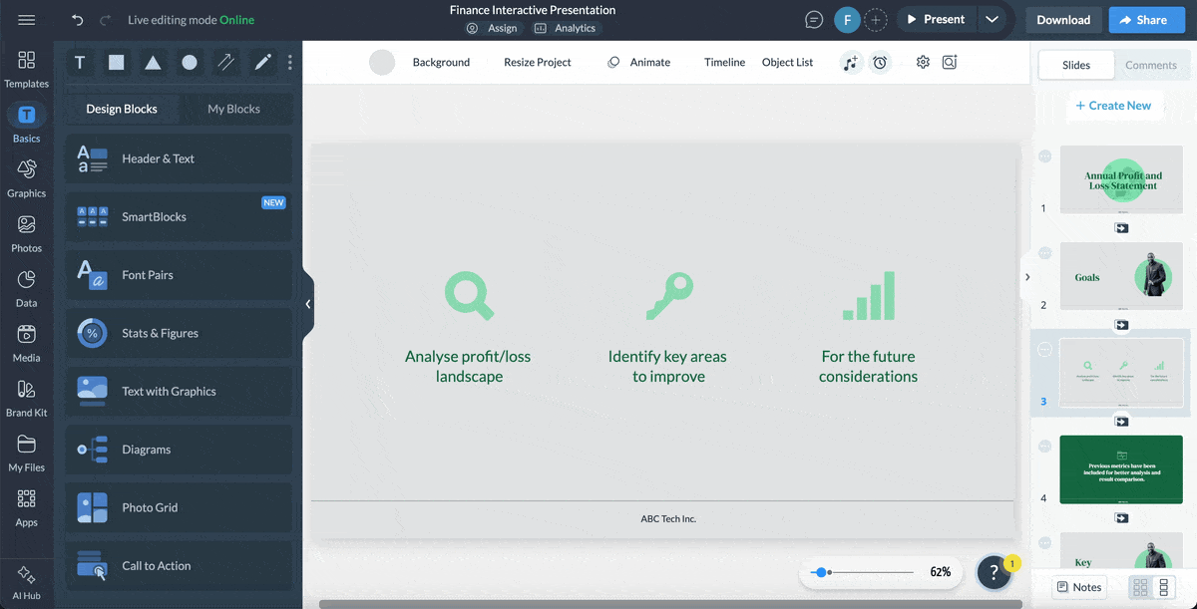This screenshot has height=609, width=1197.
Task: Select the Slides tab
Action: pyautogui.click(x=1076, y=65)
